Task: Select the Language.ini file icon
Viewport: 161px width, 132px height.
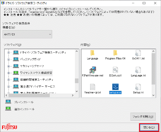Action: [x=138, y=70]
